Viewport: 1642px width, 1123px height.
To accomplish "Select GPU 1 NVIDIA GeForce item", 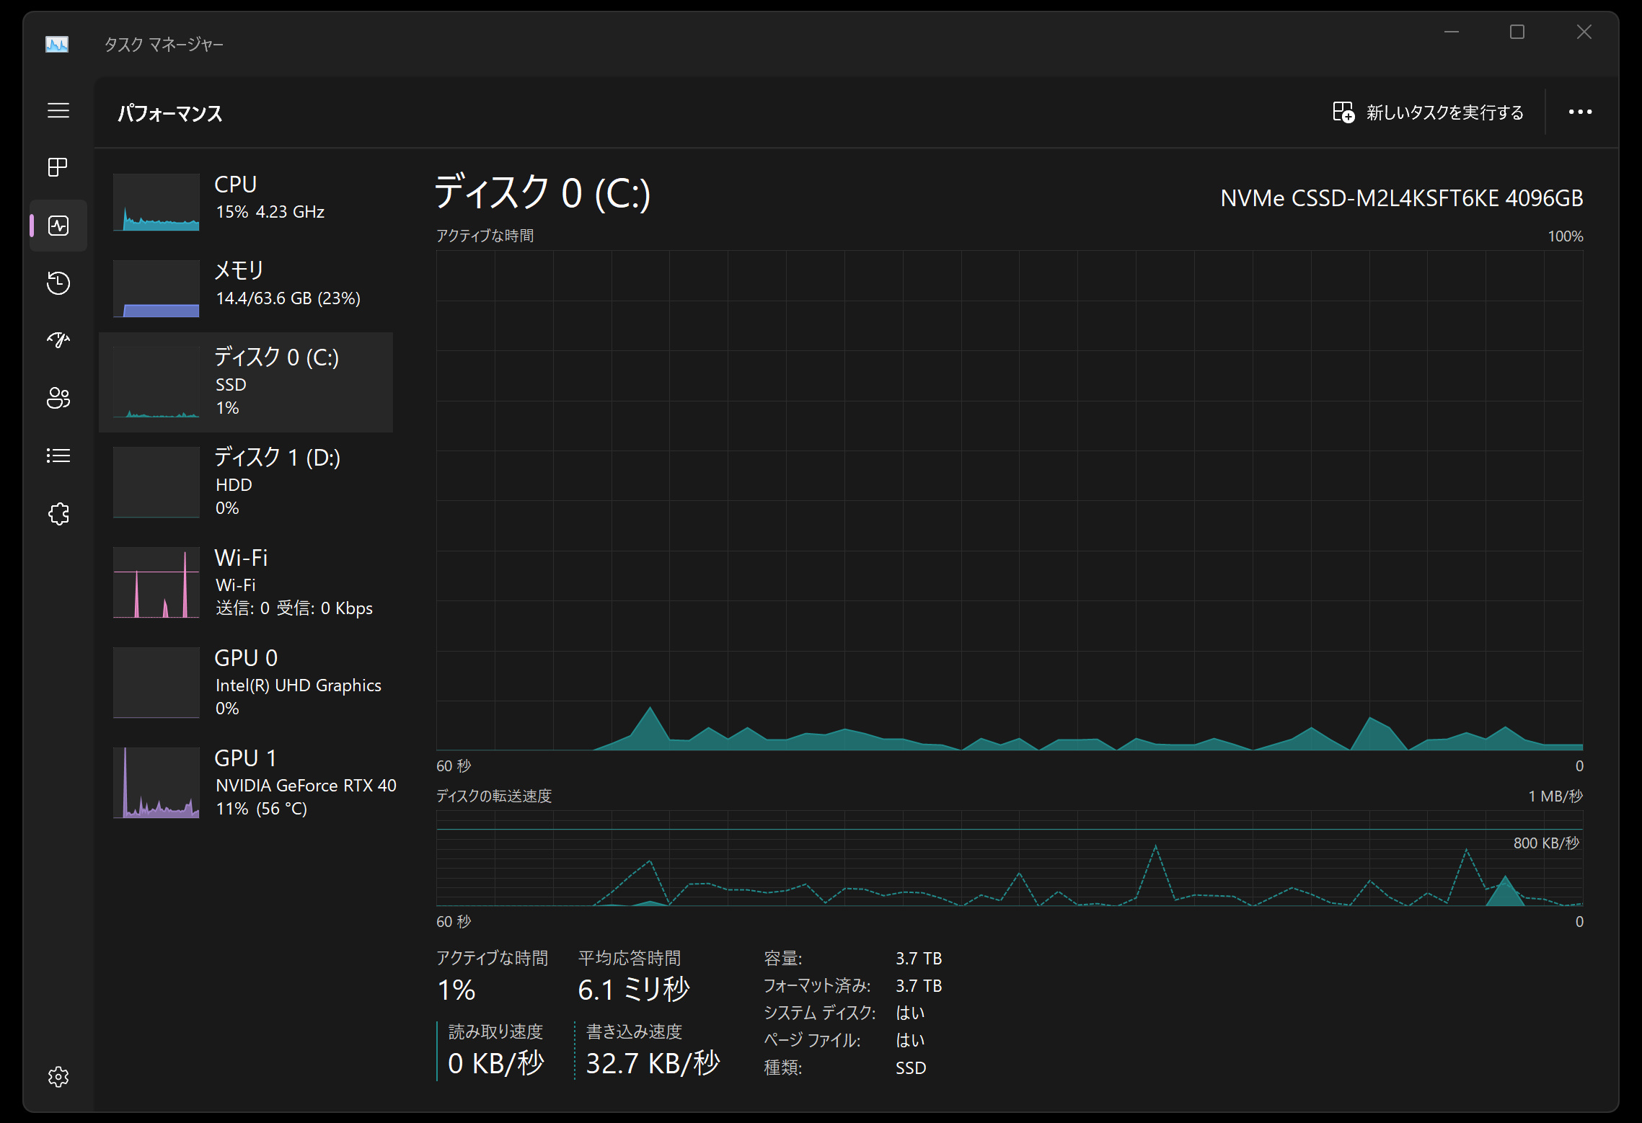I will click(245, 783).
